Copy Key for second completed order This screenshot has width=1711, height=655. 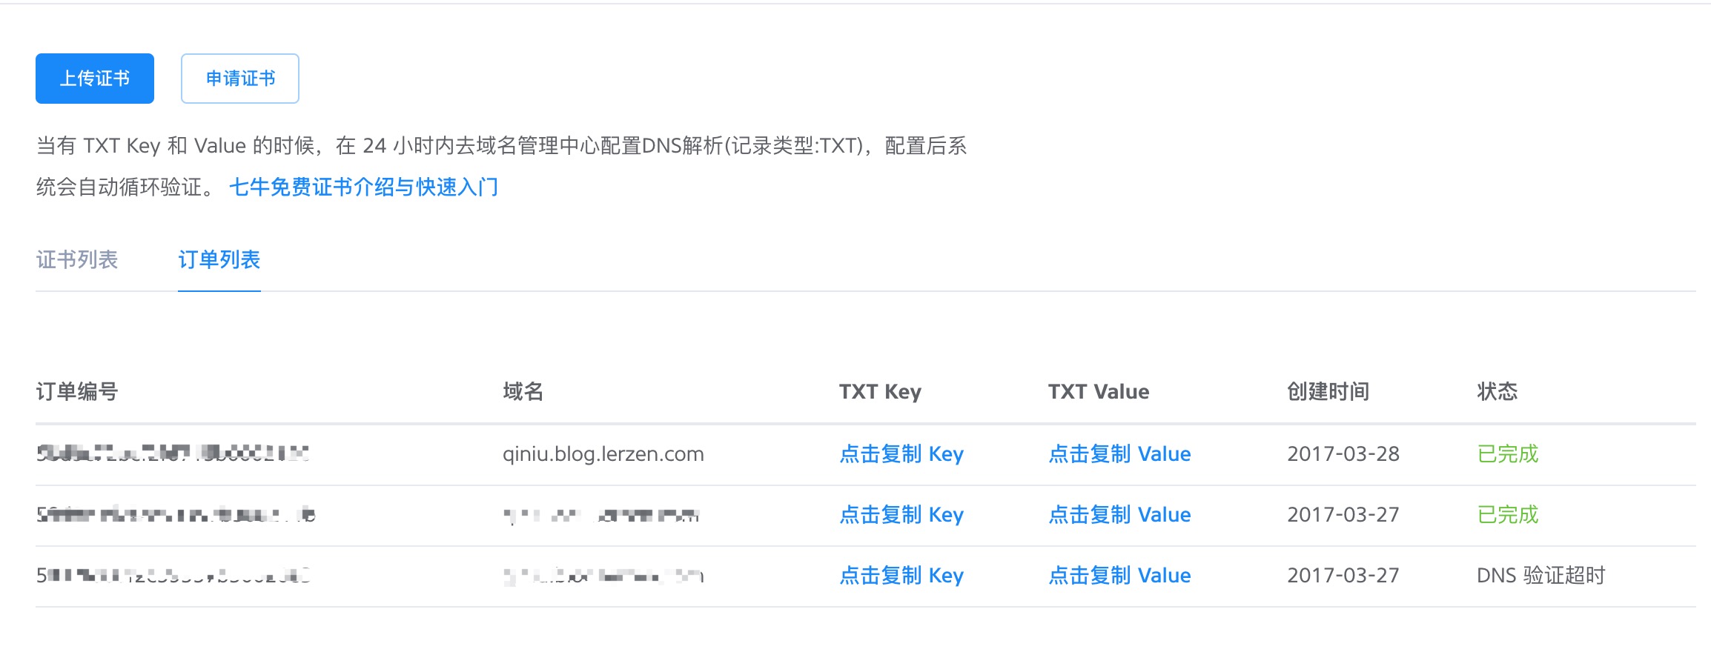pyautogui.click(x=901, y=514)
